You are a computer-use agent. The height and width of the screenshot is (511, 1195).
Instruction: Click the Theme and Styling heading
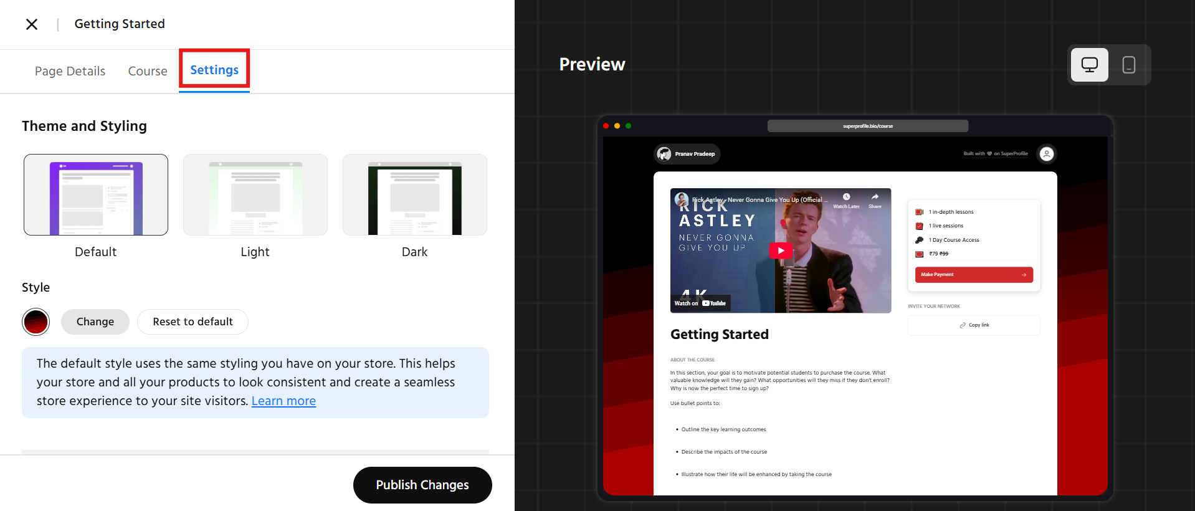[84, 126]
